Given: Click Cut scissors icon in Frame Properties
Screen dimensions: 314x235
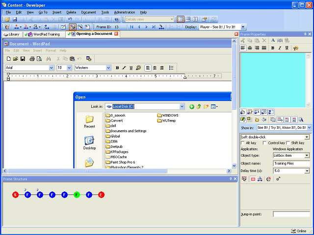Looking at the screenshot, I should [x=243, y=40].
